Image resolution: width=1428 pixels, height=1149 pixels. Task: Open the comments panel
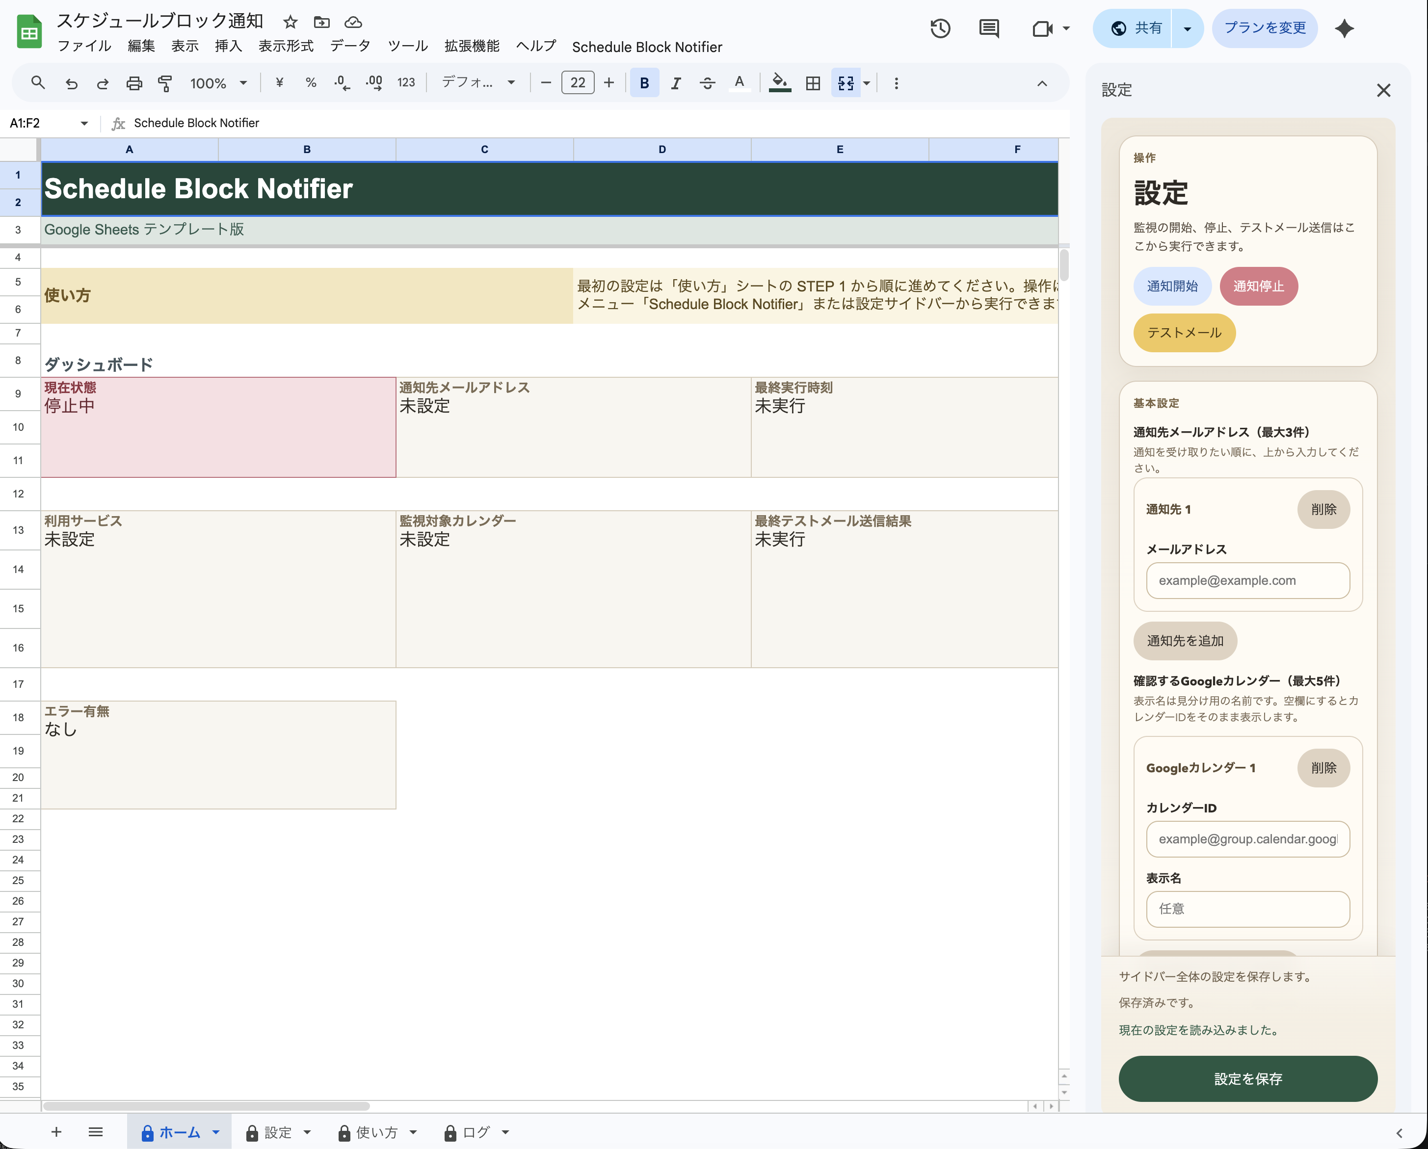[989, 28]
